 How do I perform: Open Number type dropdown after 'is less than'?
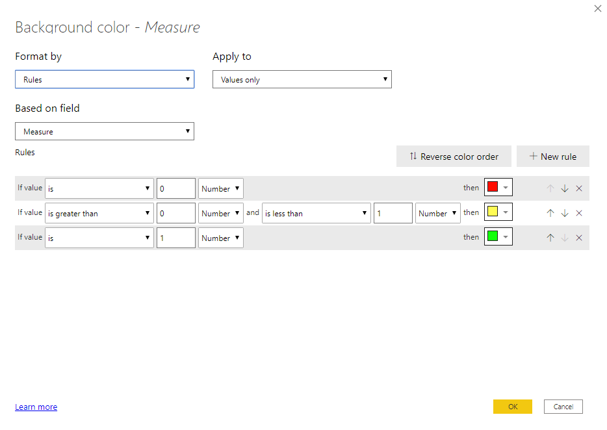click(x=438, y=213)
